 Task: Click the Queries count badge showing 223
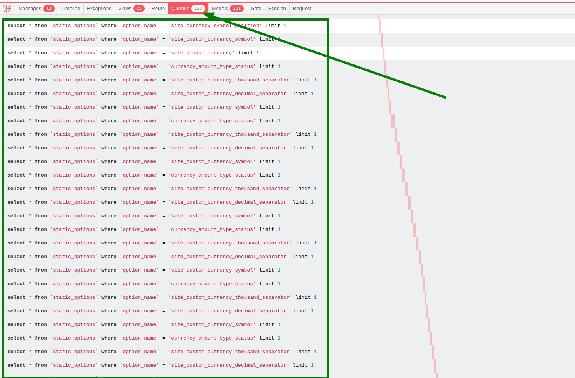pyautogui.click(x=198, y=8)
